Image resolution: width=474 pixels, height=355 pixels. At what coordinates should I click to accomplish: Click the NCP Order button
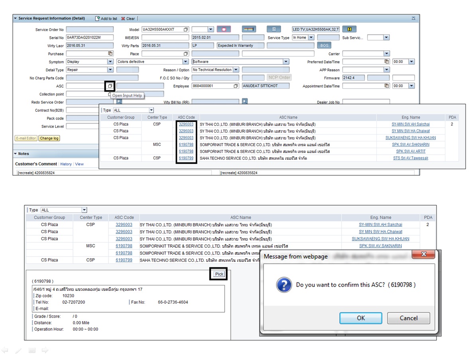279,78
